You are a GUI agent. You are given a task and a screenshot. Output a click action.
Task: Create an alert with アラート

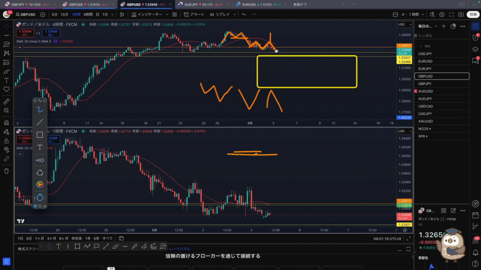[194, 15]
